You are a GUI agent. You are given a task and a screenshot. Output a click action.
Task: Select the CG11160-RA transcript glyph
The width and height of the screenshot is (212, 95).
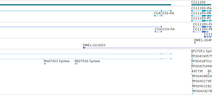[x=202, y=11]
